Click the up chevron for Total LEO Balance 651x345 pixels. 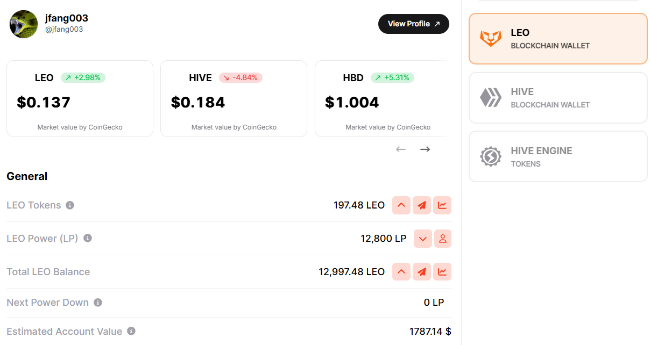click(401, 272)
